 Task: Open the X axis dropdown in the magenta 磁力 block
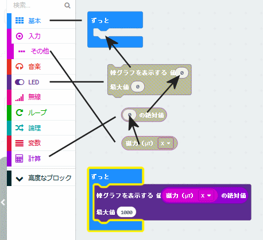coord(206,196)
